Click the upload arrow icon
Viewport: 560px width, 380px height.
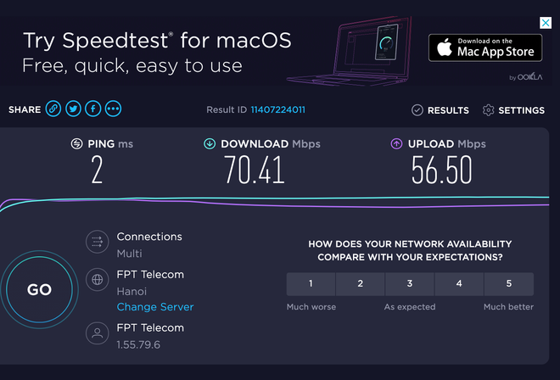pyautogui.click(x=396, y=144)
